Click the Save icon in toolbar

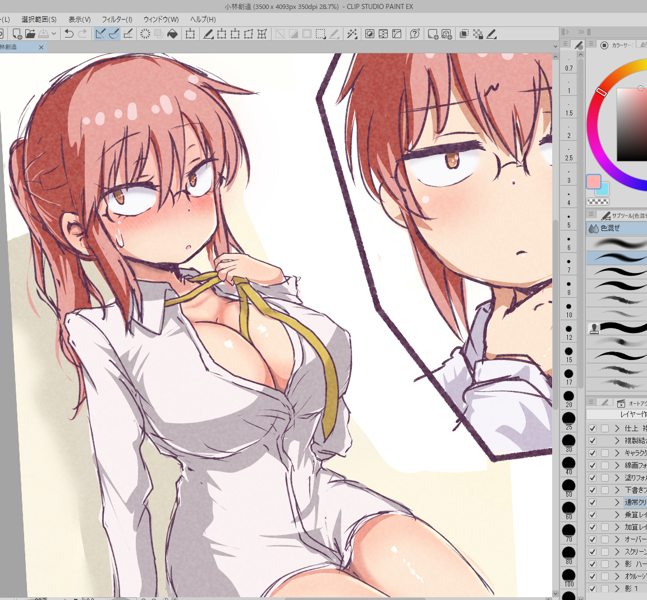pos(43,34)
